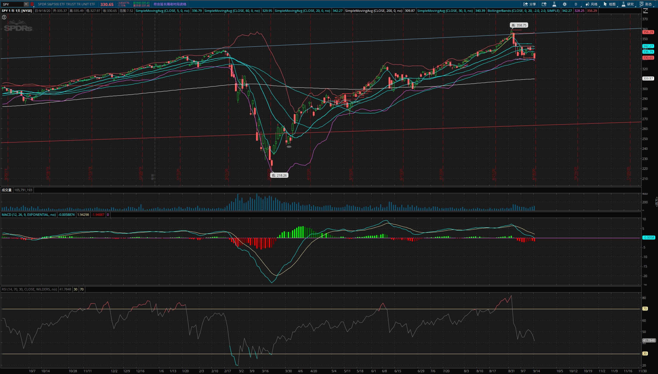Click the 3/16 date label on time axis
The height and width of the screenshot is (374, 658).
pyautogui.click(x=265, y=371)
